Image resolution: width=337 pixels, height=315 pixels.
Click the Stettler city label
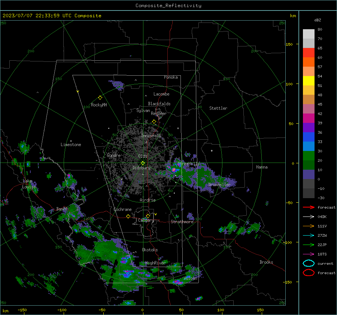click(x=218, y=108)
